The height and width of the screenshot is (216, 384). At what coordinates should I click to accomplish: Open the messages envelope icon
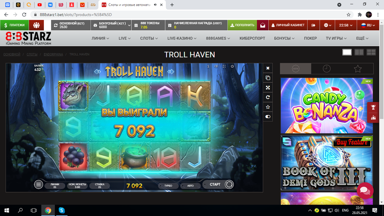tap(263, 25)
